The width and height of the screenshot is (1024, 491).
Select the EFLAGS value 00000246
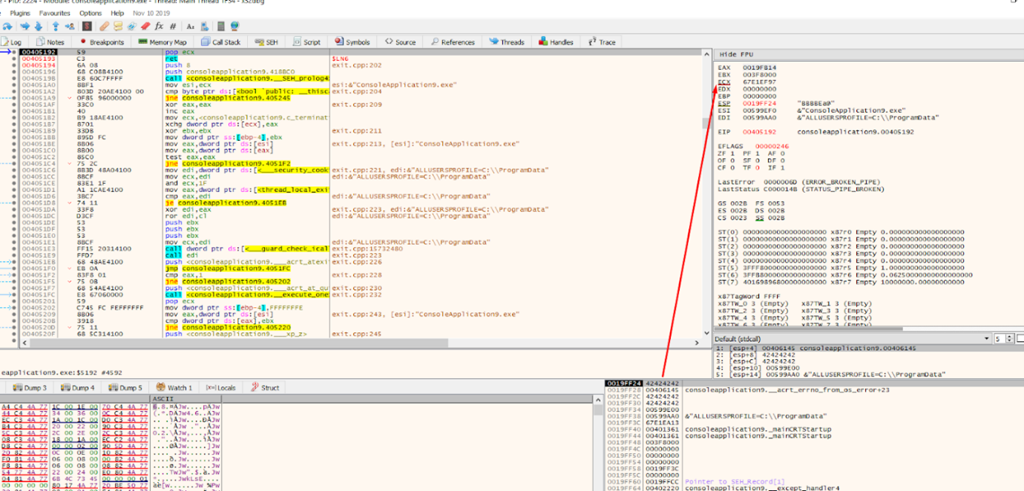772,147
